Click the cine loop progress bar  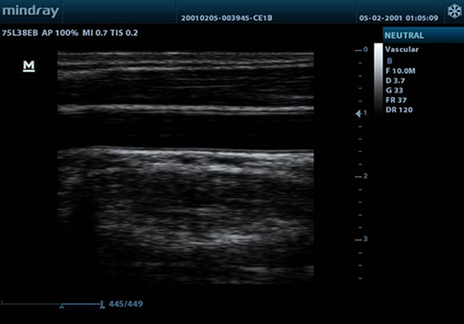coord(52,304)
